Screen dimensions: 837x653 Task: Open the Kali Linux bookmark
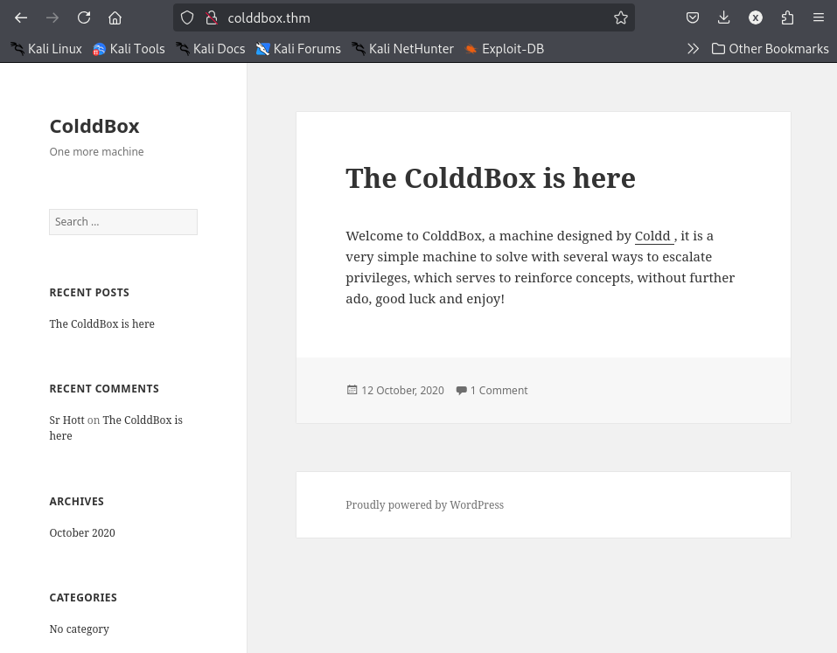pyautogui.click(x=46, y=49)
